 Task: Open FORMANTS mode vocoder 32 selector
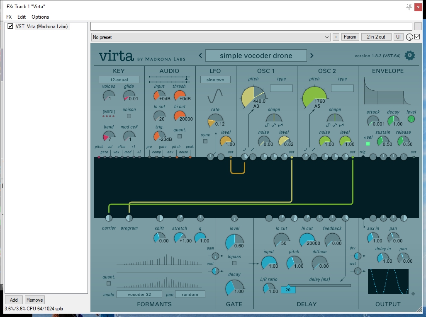point(139,294)
